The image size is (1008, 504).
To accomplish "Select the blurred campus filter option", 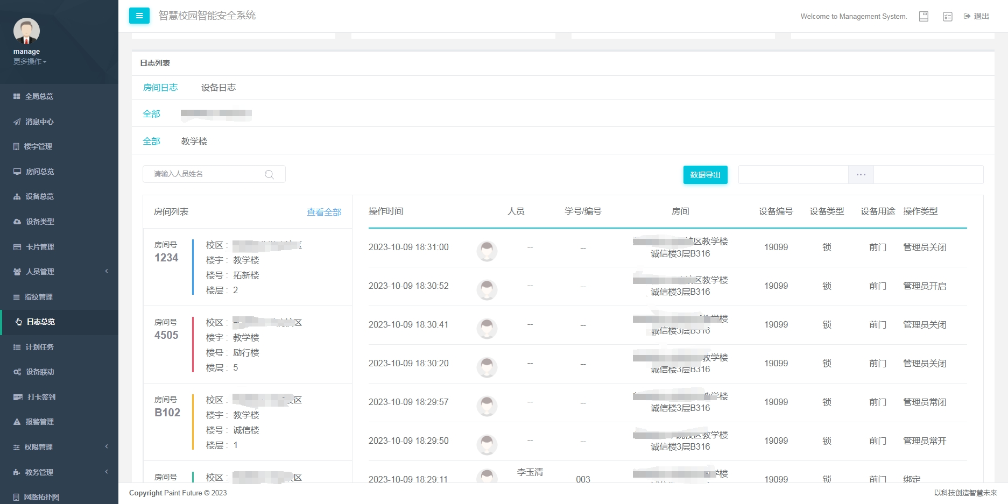I will pyautogui.click(x=216, y=113).
